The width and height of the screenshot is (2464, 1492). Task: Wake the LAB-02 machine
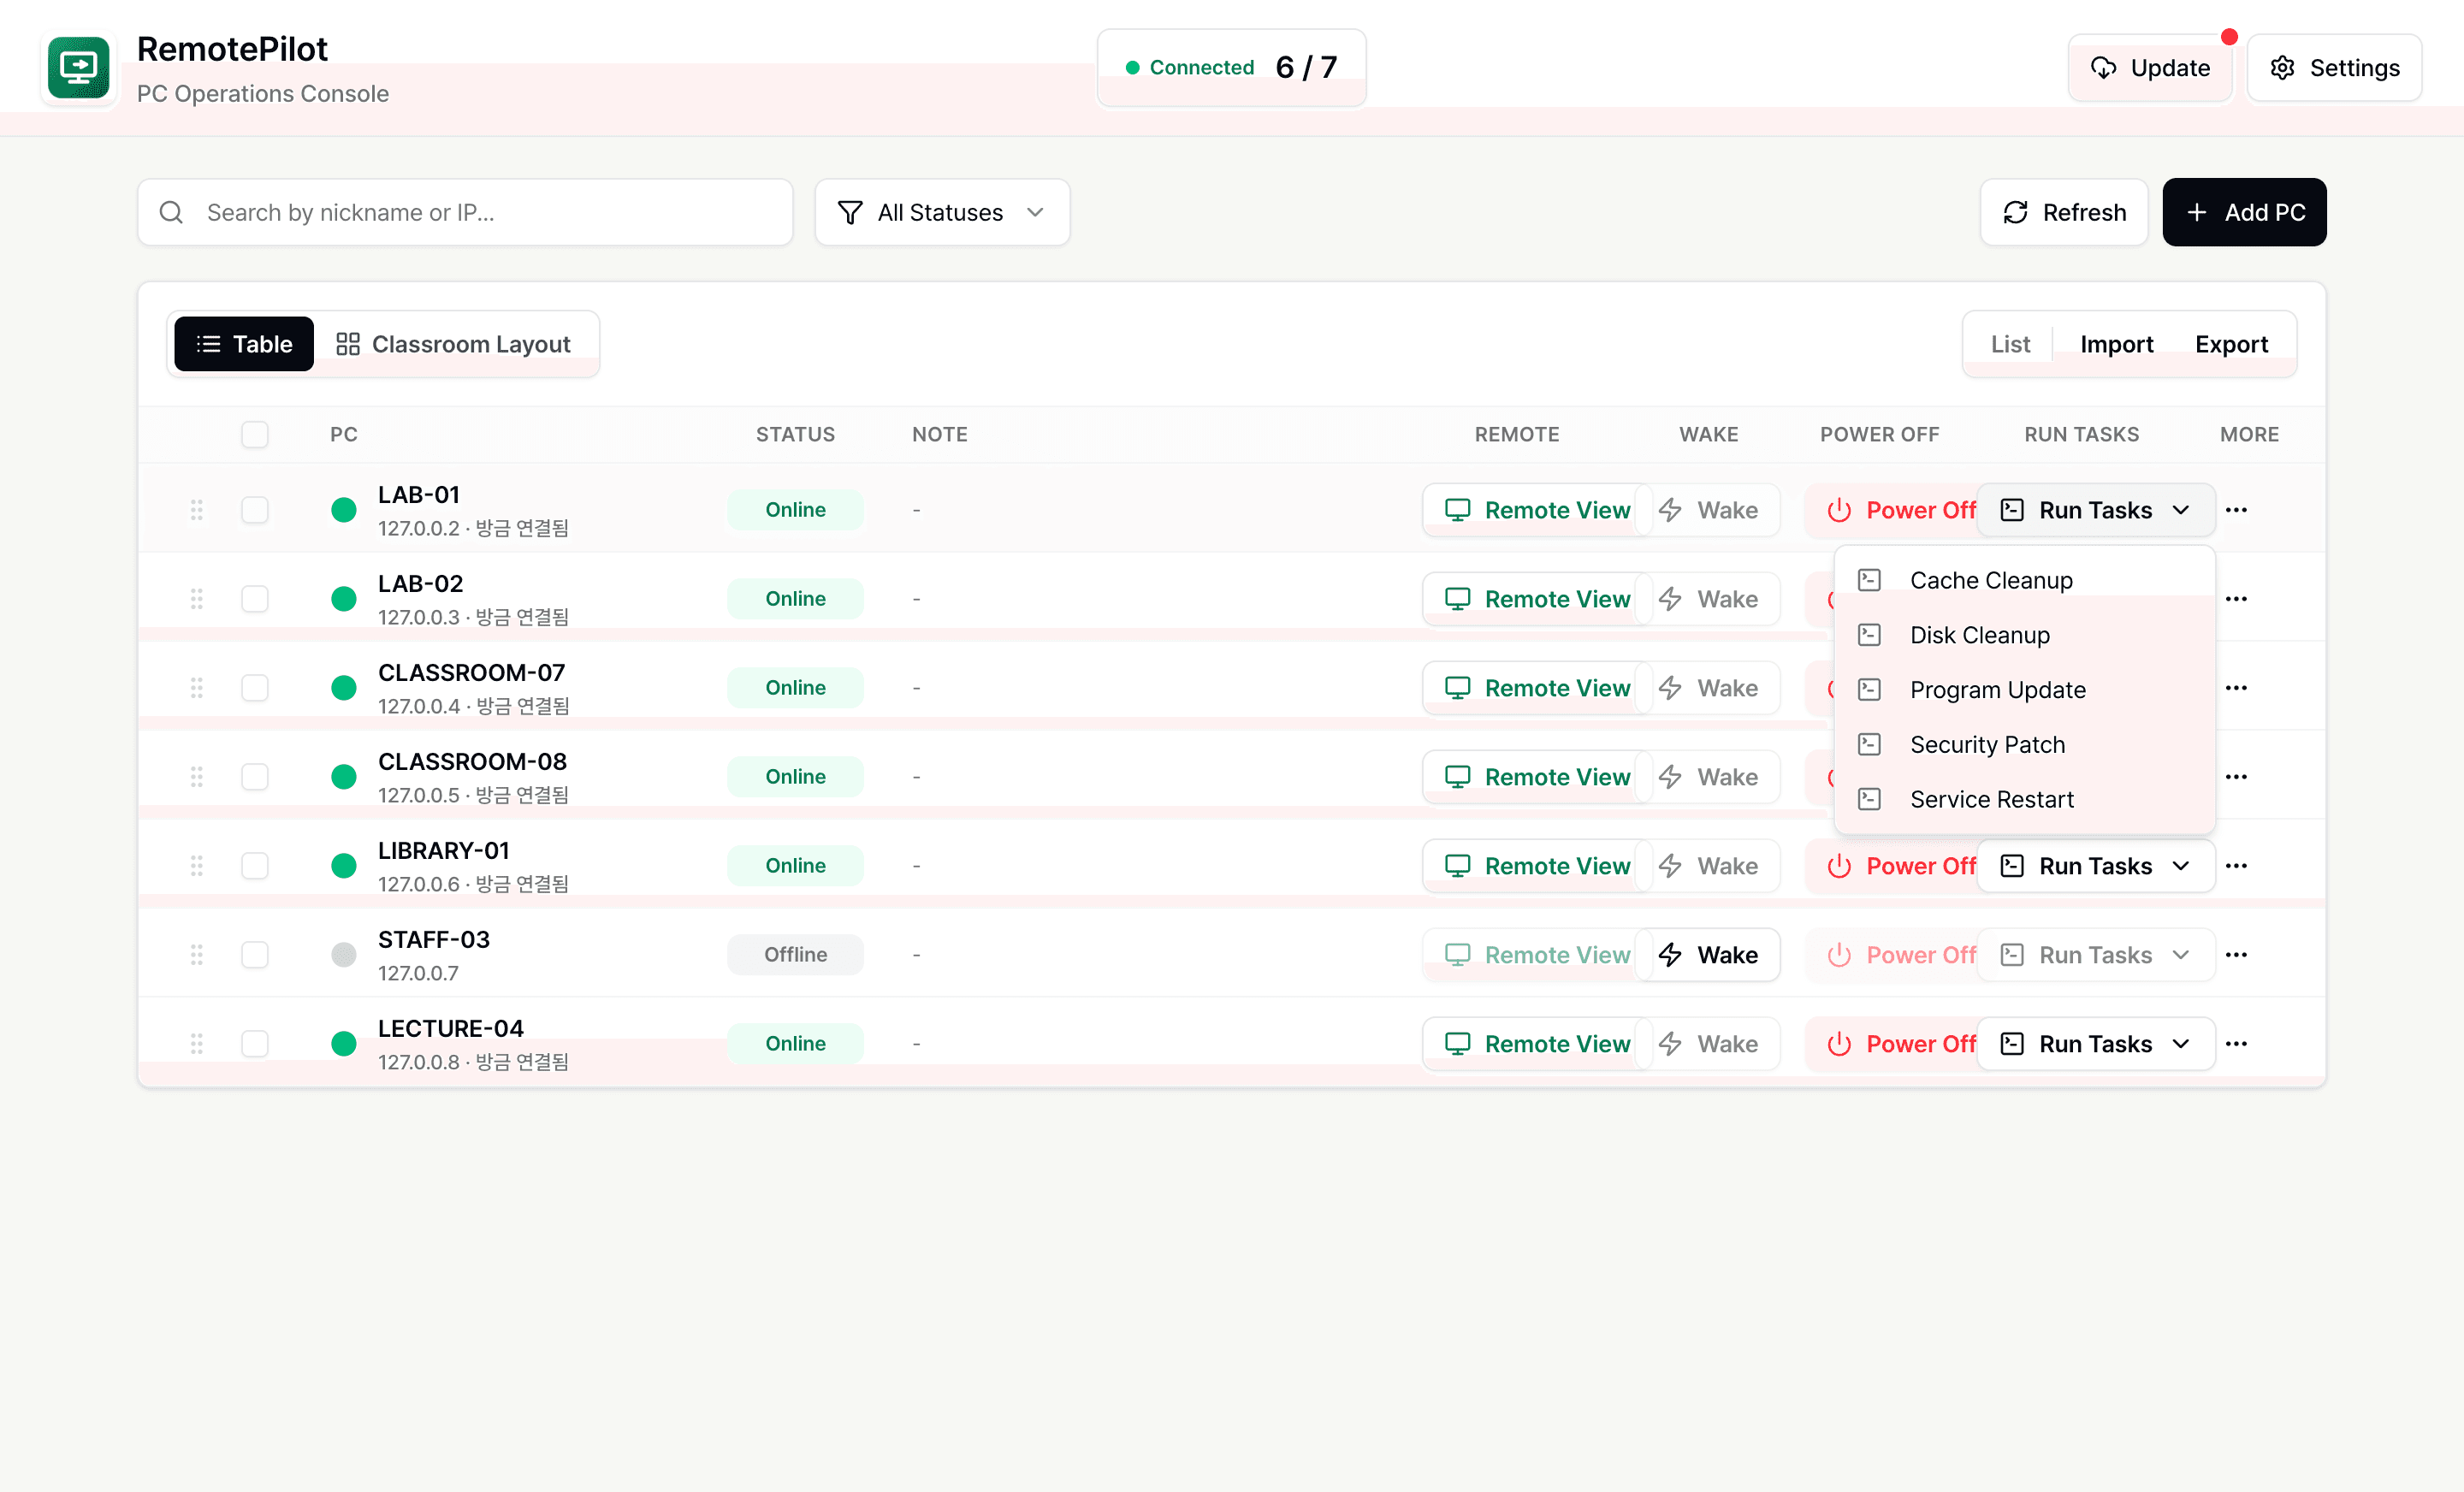tap(1708, 599)
